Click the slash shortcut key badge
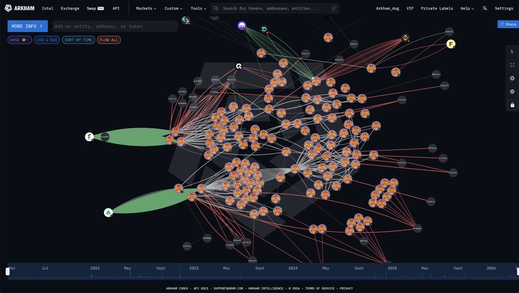The image size is (519, 293). (x=333, y=8)
